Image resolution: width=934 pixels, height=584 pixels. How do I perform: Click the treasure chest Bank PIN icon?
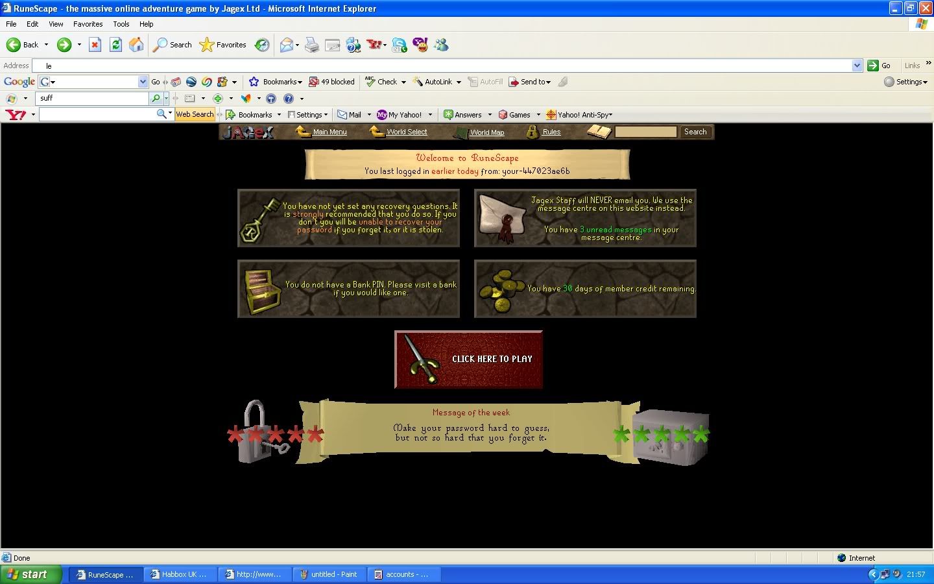263,290
